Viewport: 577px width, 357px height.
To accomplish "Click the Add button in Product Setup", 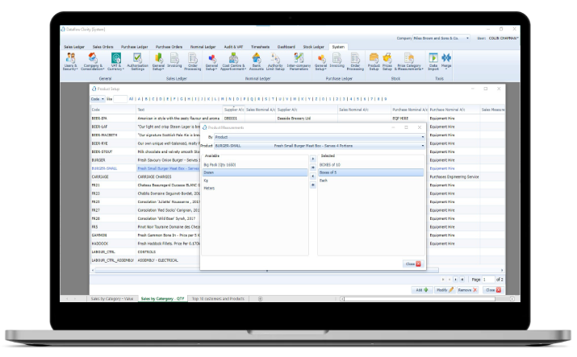I will coord(422,290).
